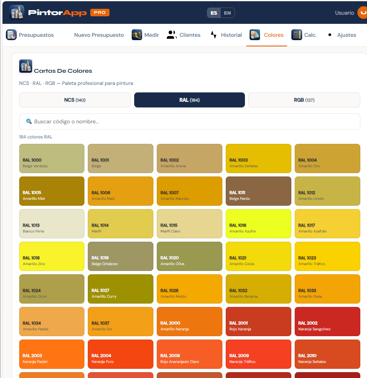Pick RAL 1037 Amarillo Sol swatch
Viewport: 367px width, 378px height.
[x=120, y=322]
